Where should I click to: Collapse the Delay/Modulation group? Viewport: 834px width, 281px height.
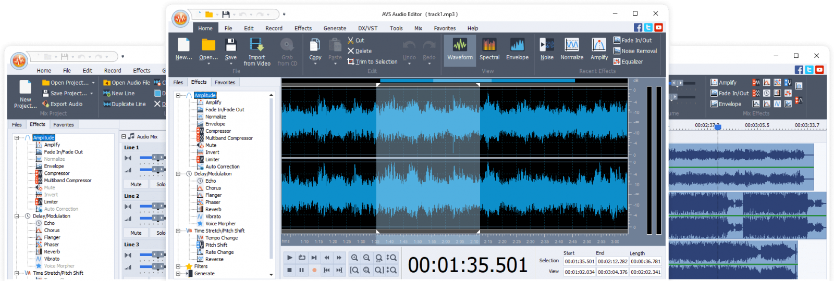pyautogui.click(x=178, y=174)
